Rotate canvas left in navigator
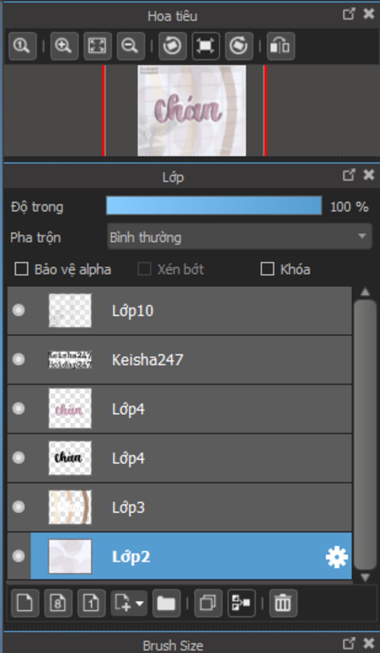 tap(172, 46)
